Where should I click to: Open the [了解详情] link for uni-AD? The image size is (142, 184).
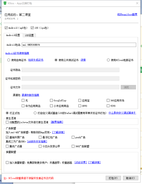click(58, 132)
